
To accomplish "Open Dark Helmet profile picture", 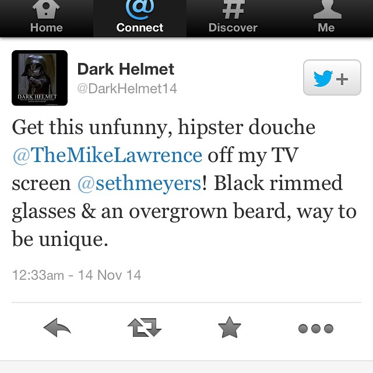I will [x=40, y=78].
